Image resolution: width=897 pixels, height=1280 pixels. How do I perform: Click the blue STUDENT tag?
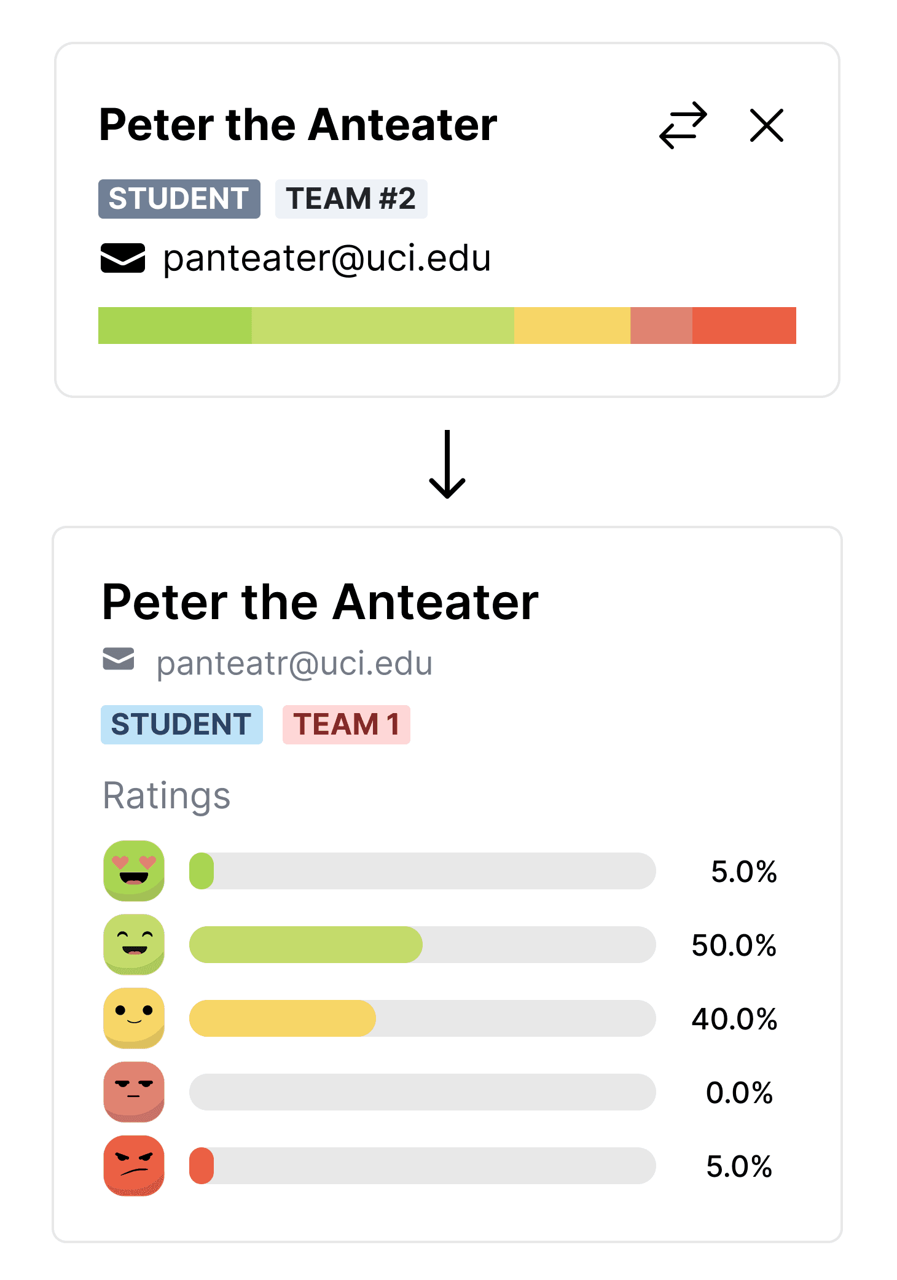click(182, 725)
